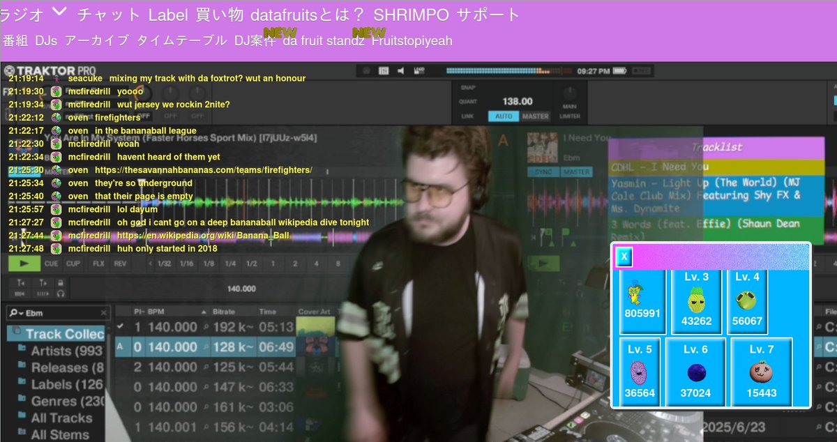Toggle REV reverse mode
837x442 pixels.
(x=120, y=264)
